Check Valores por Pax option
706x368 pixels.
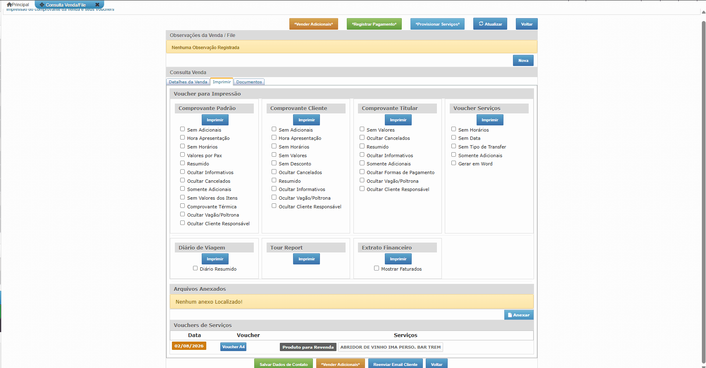182,155
